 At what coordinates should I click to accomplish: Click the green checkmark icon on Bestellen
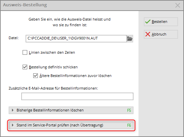147,22
